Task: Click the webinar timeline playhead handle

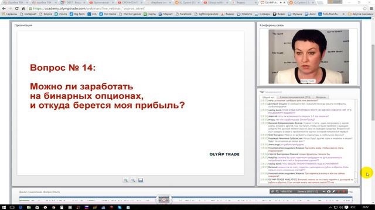Action: pos(164,199)
